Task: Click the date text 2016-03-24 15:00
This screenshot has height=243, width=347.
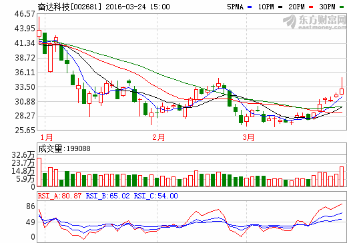Action: coord(137,7)
